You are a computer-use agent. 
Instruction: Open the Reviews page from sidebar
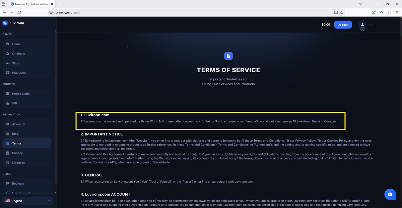click(27, 183)
